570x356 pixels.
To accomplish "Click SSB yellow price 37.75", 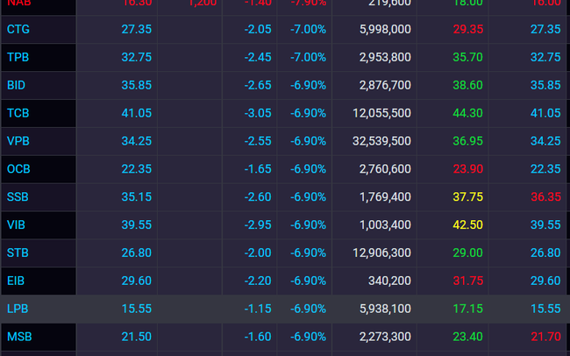I will pos(468,197).
